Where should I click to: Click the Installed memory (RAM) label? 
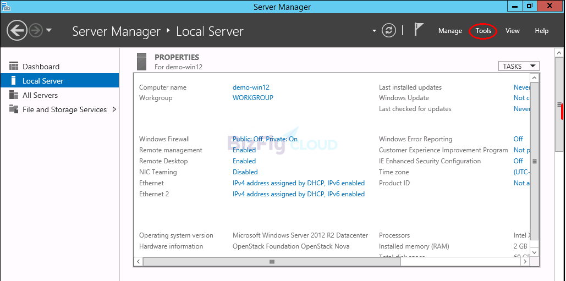coord(414,246)
